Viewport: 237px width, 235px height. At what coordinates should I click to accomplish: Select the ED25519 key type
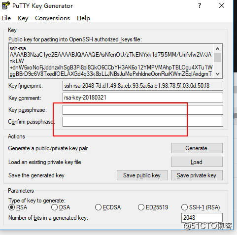(153, 207)
